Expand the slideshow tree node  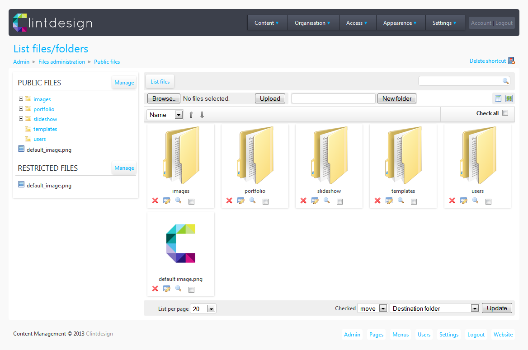click(21, 118)
